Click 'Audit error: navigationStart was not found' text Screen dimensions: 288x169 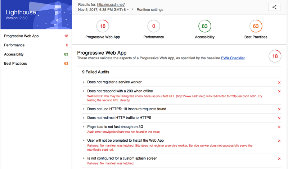[x=123, y=132]
